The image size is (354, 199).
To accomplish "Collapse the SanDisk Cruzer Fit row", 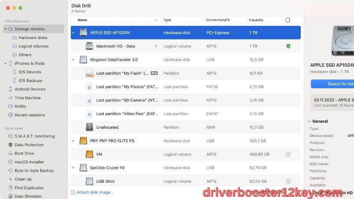I will (x=73, y=168).
